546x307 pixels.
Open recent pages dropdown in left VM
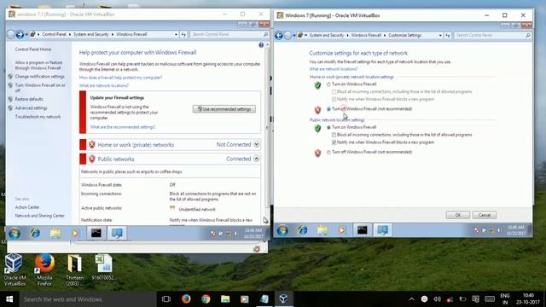coord(26,34)
